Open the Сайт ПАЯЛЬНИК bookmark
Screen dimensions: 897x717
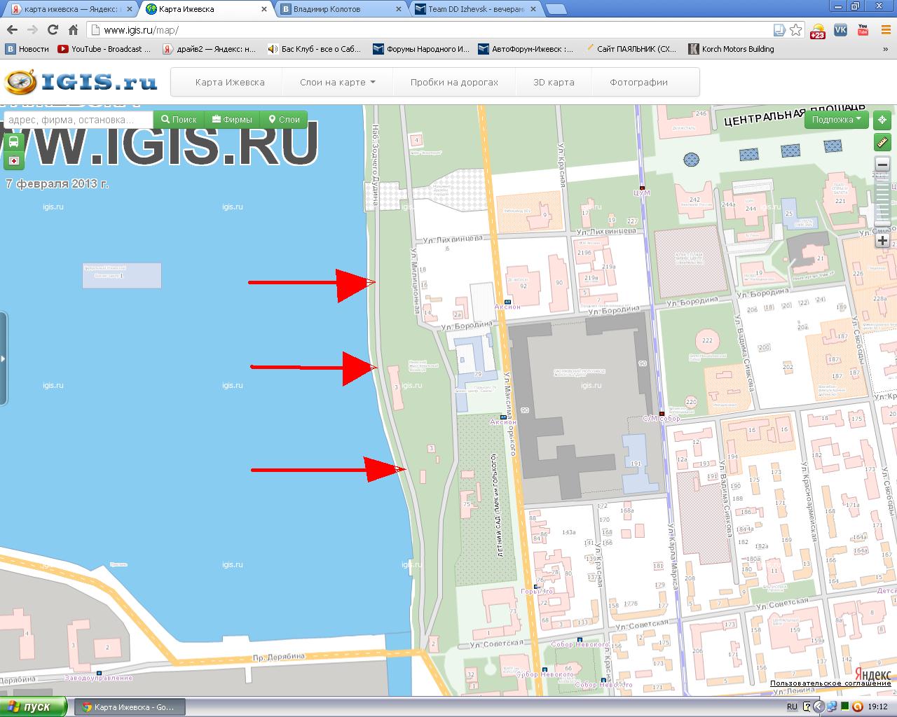(630, 49)
